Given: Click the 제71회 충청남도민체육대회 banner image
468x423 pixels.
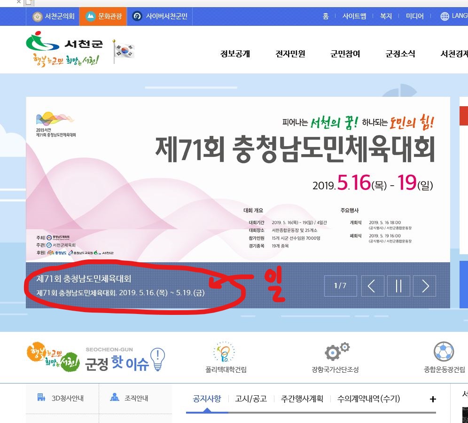Looking at the screenshot, I should pyautogui.click(x=238, y=180).
